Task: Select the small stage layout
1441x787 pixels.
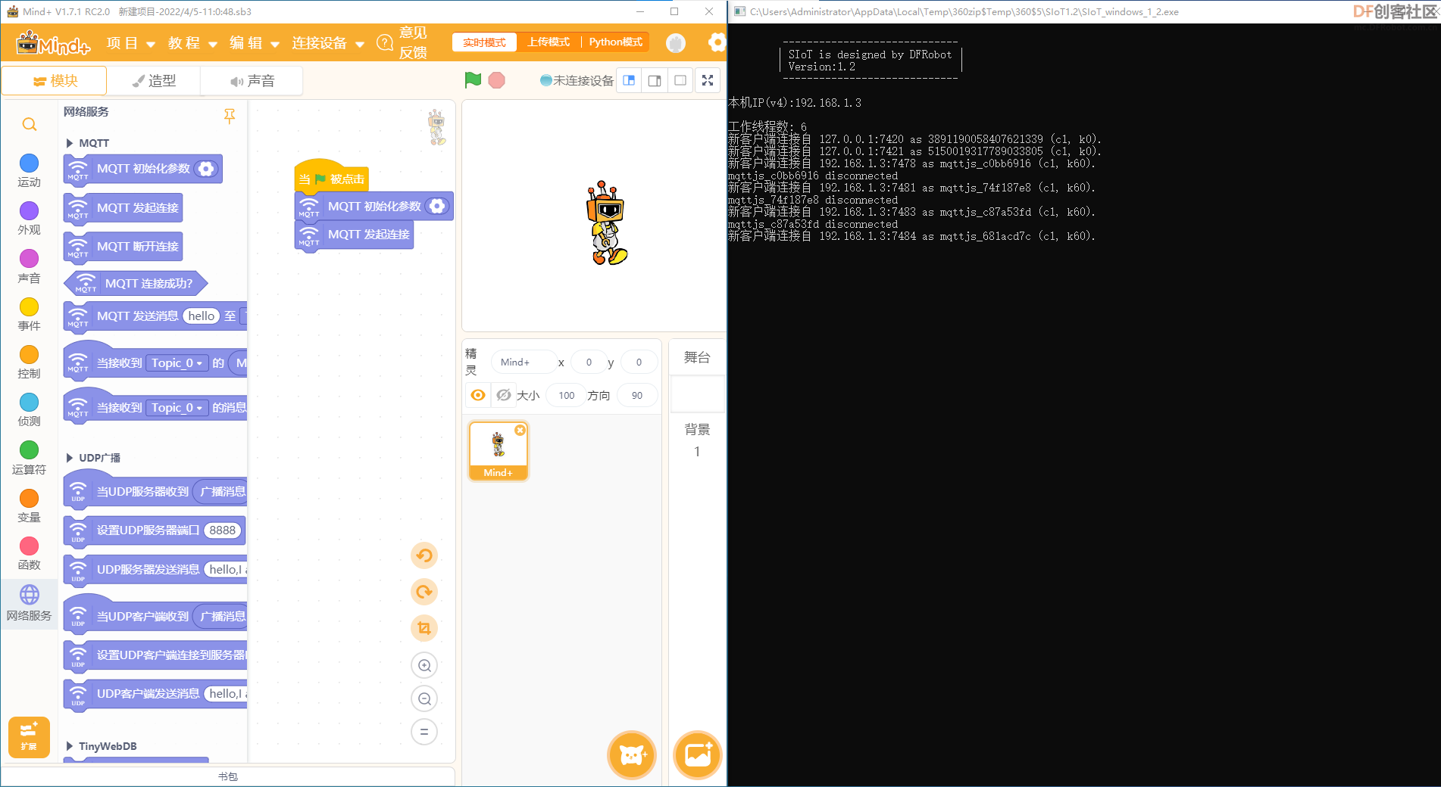Action: click(x=629, y=80)
